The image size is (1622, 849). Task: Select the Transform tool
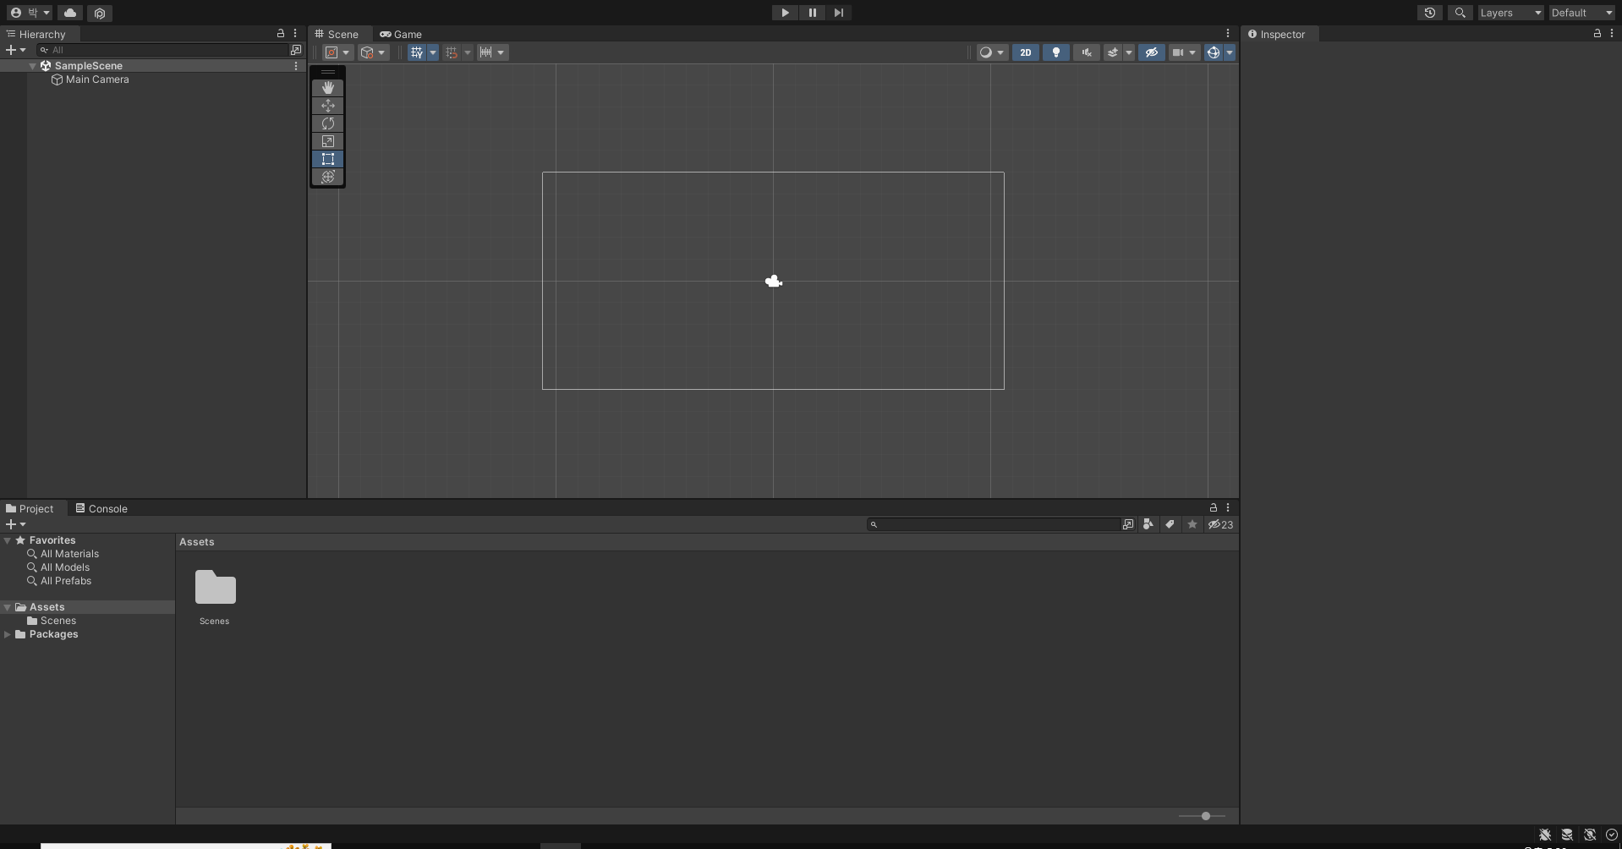[x=328, y=177]
